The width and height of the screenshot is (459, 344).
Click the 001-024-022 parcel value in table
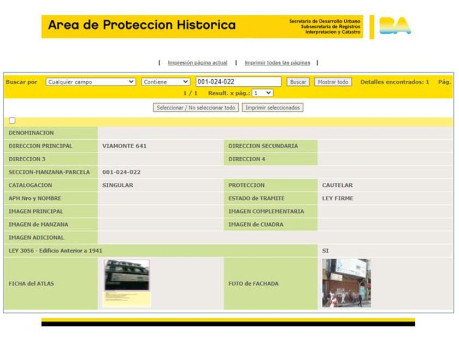tap(121, 172)
